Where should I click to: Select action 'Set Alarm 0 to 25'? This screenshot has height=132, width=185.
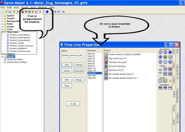[x=116, y=70]
